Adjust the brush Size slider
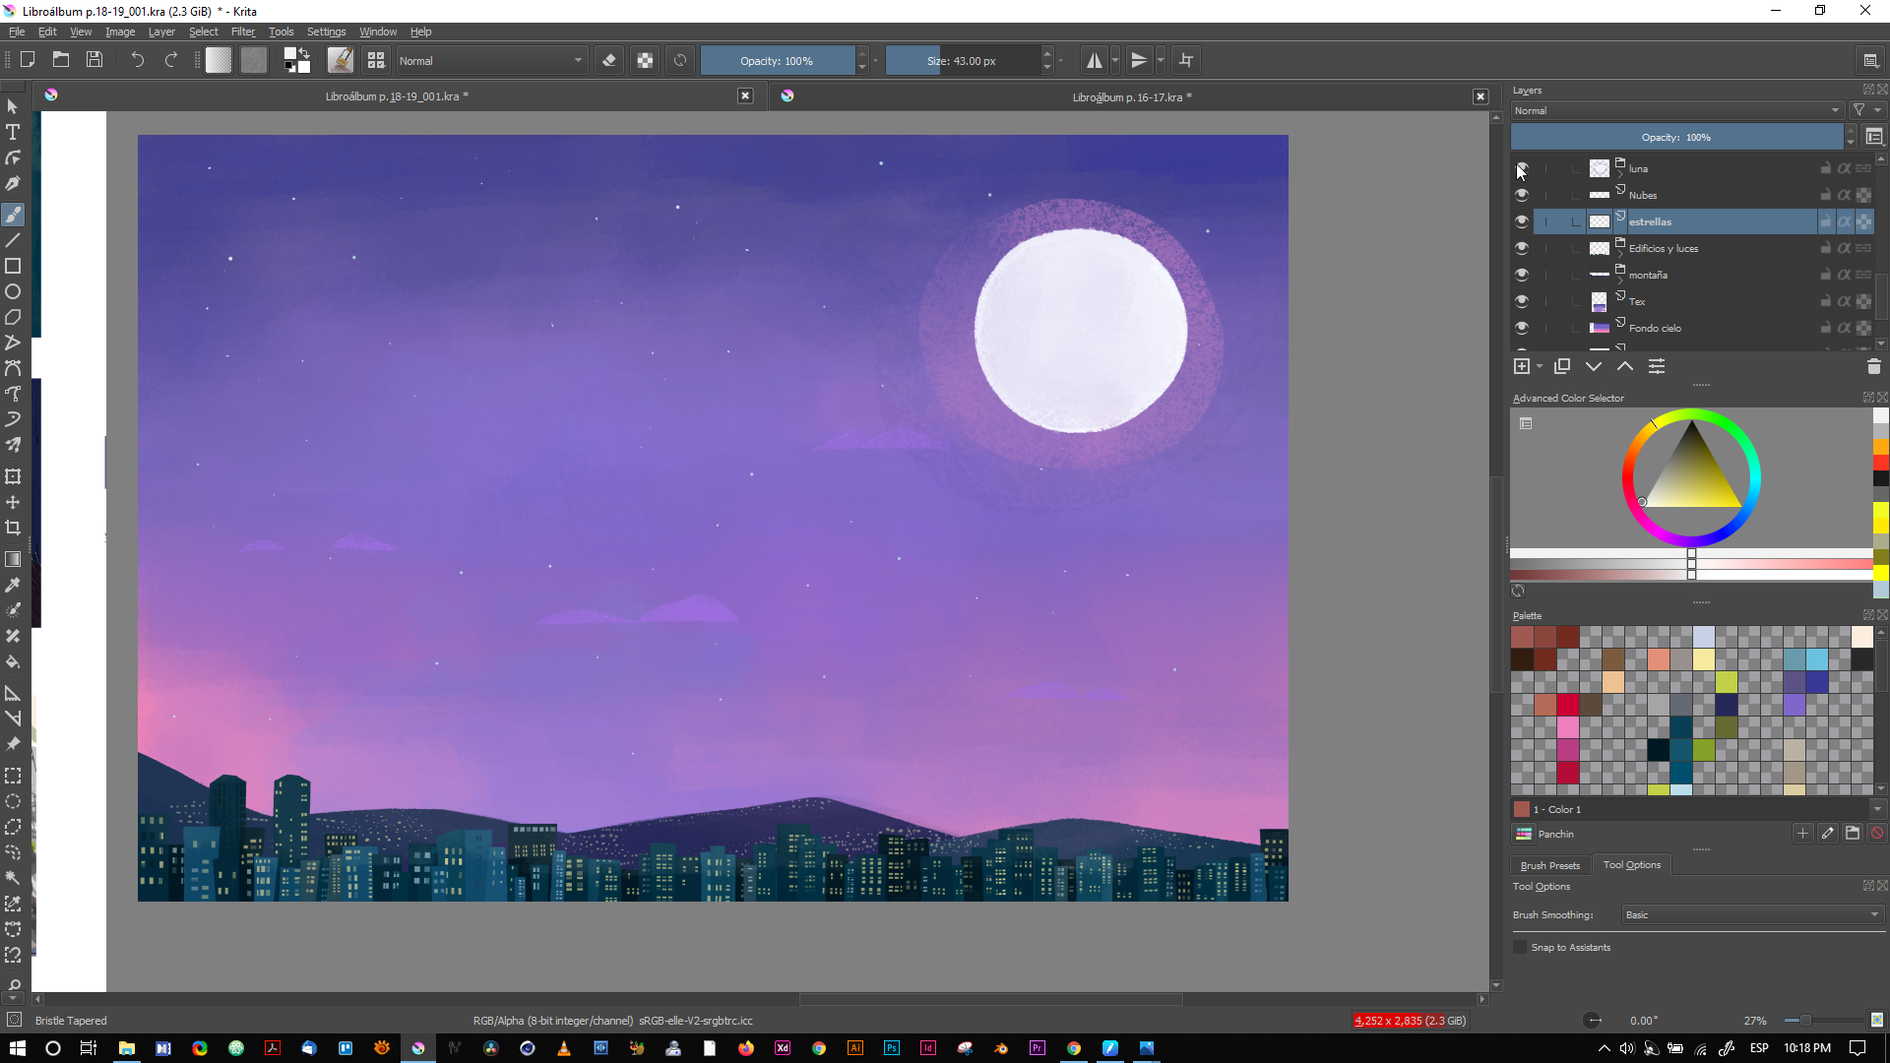Viewport: 1890px width, 1063px height. pos(962,60)
